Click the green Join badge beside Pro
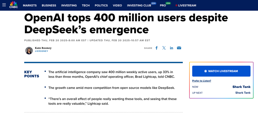The image size is (258, 116). pyautogui.click(x=168, y=3)
